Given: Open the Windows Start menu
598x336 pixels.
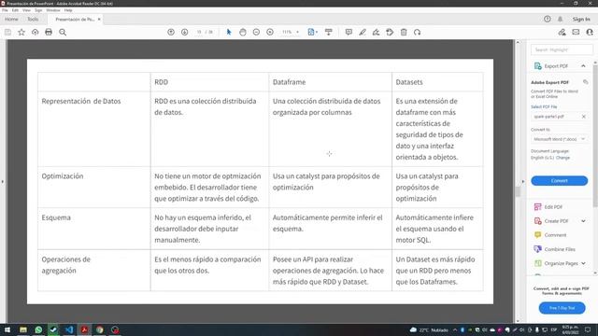Looking at the screenshot, I should click(x=7, y=329).
